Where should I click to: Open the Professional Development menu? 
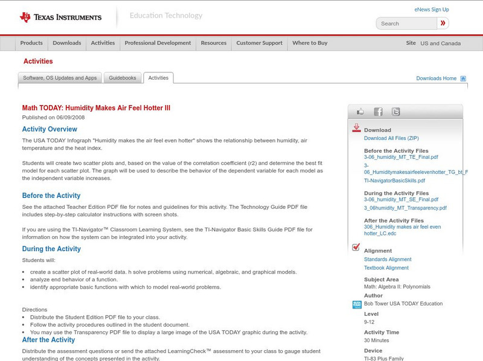(x=158, y=43)
